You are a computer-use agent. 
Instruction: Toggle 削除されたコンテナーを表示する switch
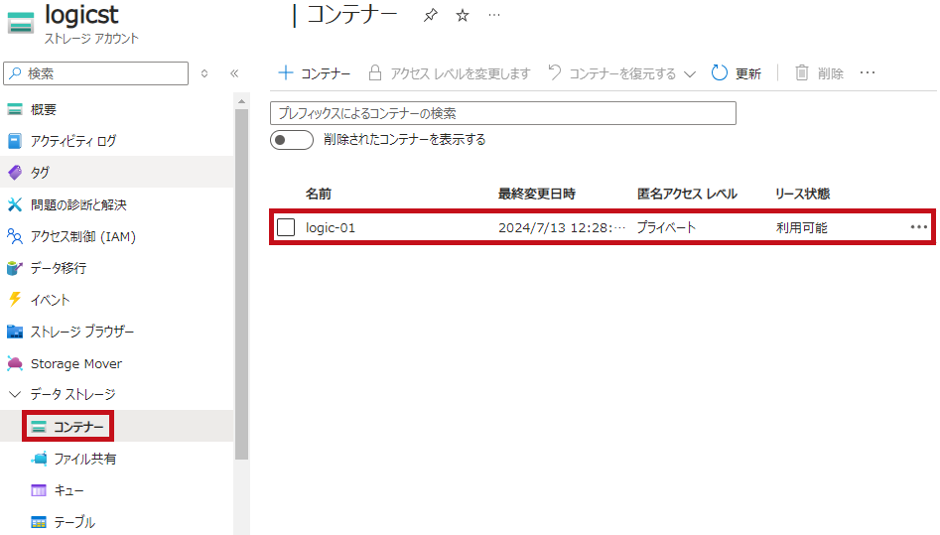pos(292,140)
